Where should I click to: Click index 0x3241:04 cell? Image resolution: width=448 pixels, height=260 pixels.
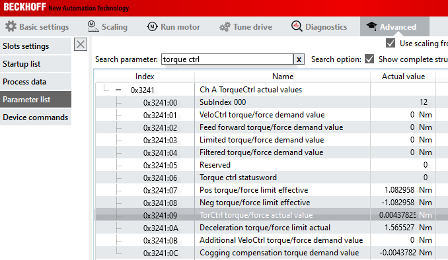coord(160,152)
